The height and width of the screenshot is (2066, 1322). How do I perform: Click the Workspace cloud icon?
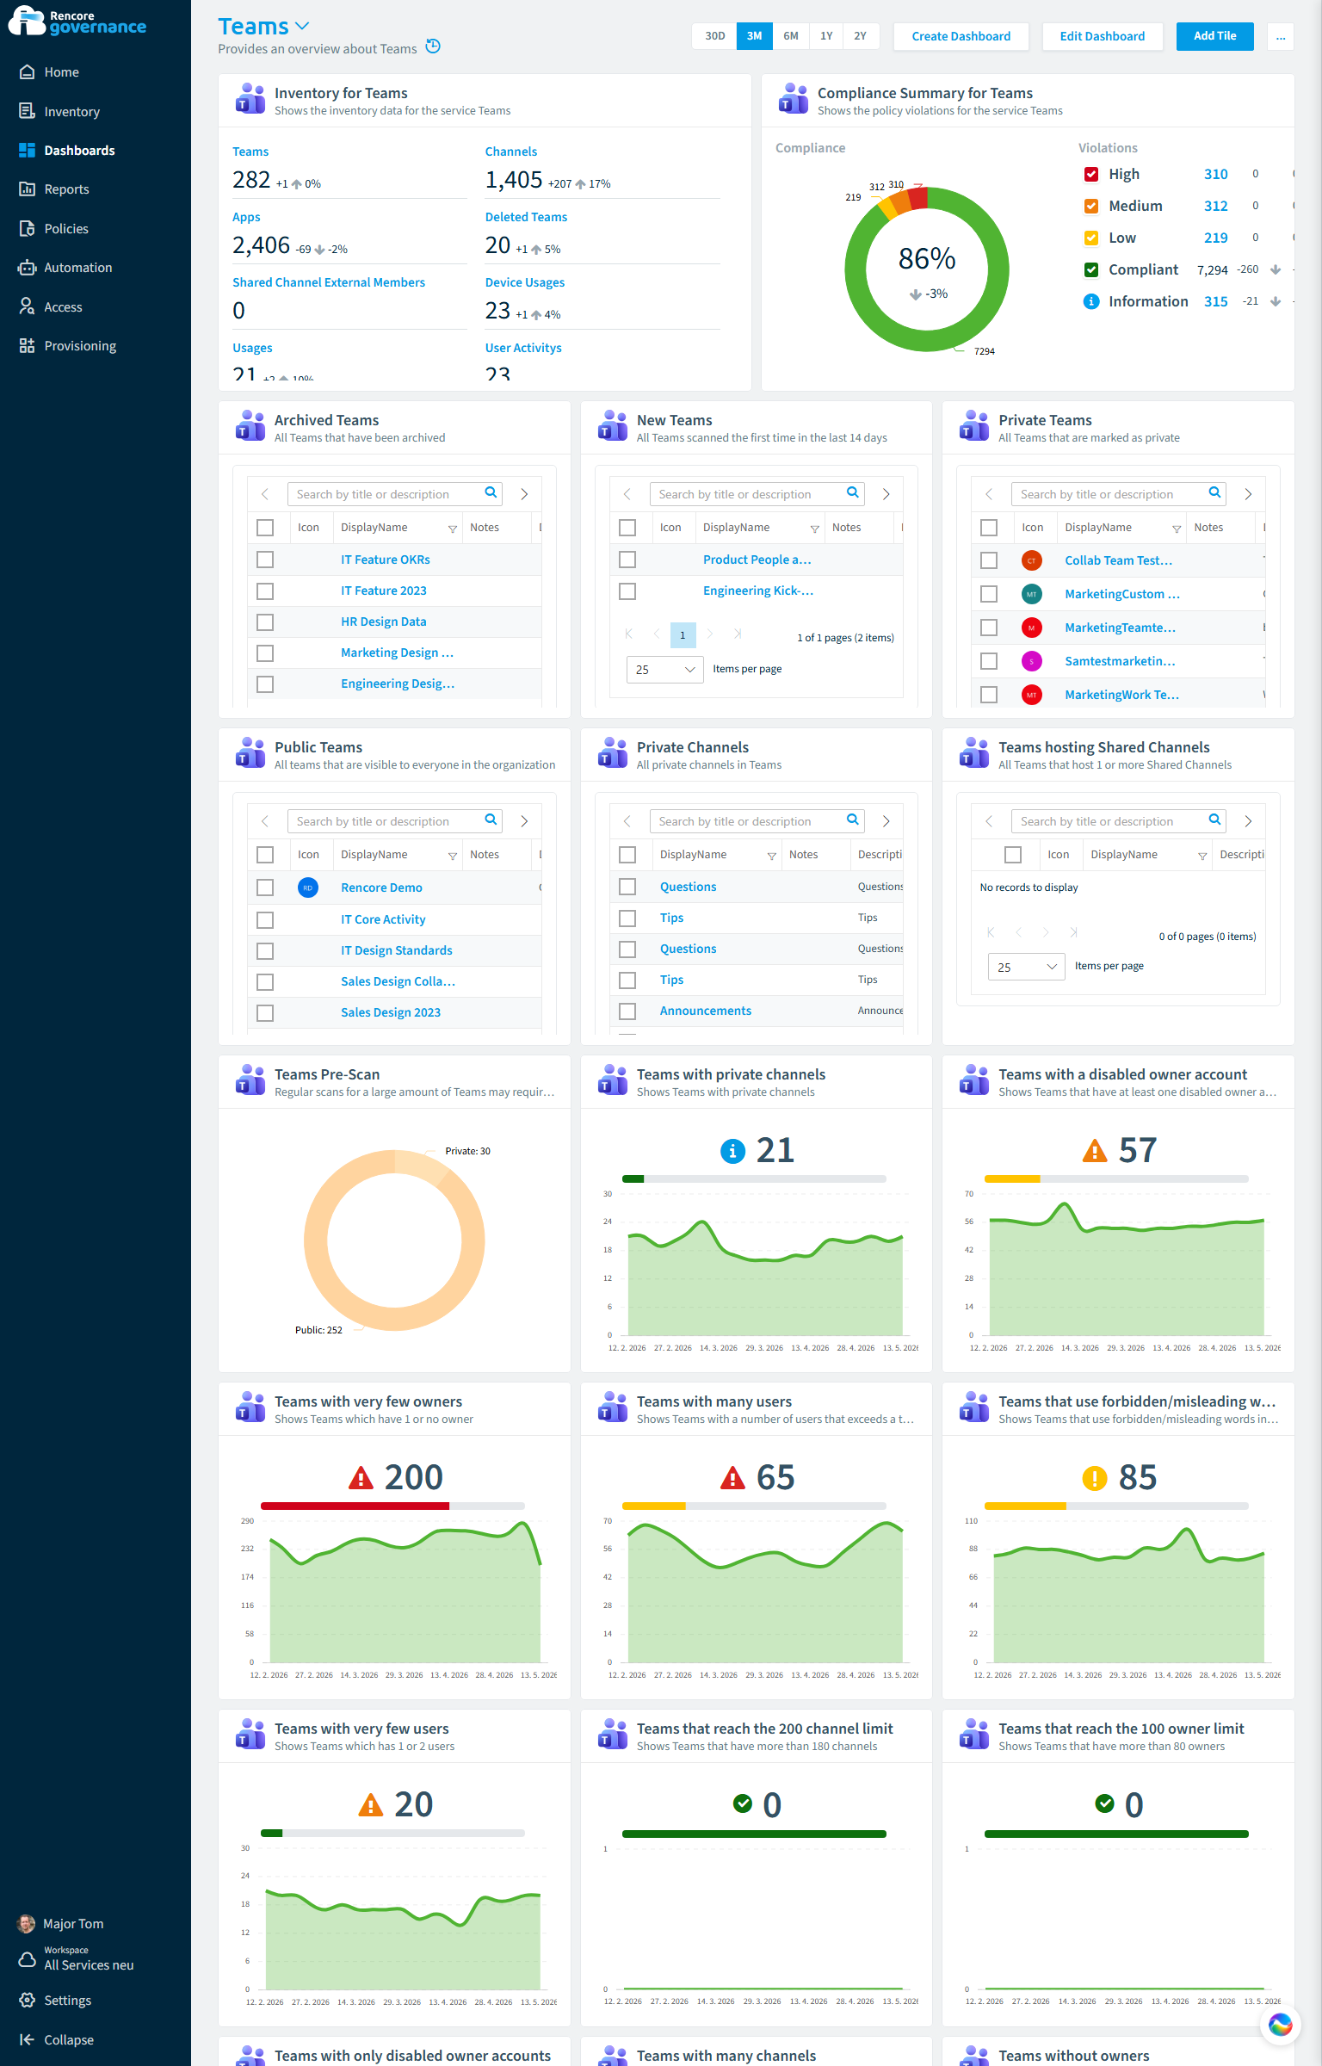27,1958
